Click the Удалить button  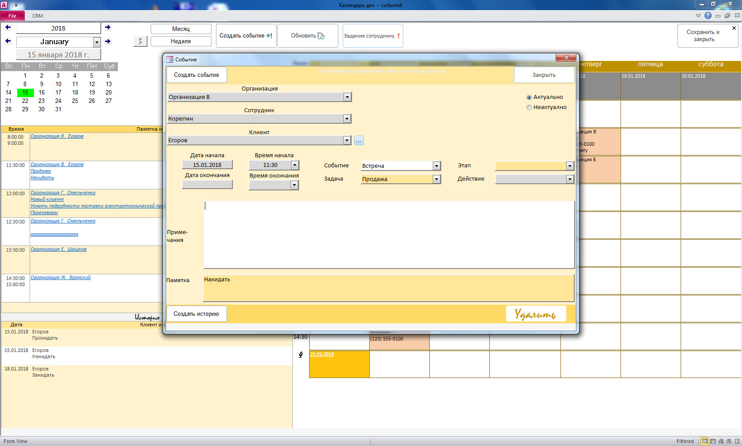[x=536, y=314]
